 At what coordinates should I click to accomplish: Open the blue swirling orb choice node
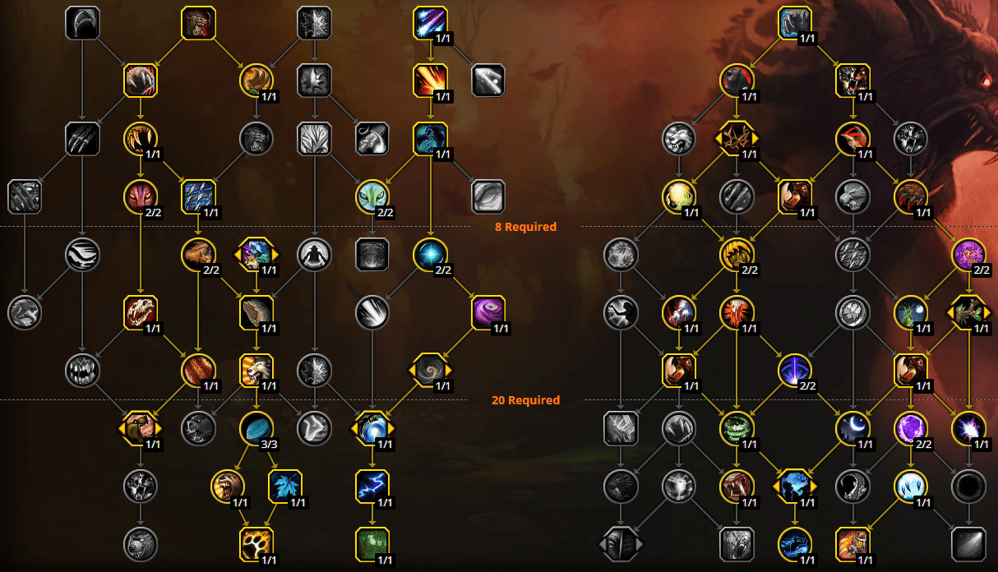[x=372, y=428]
